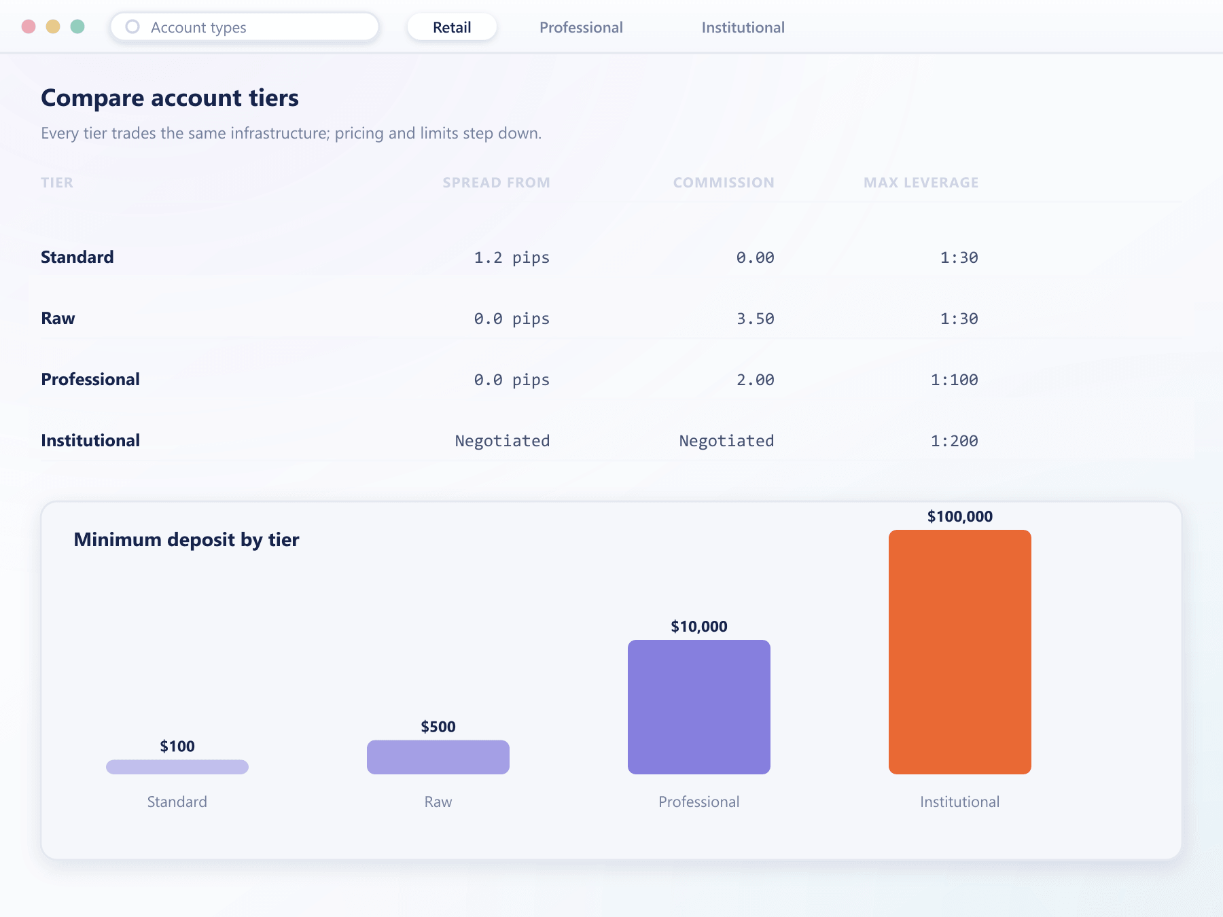Click the 1:100 leverage value
The image size is (1223, 917).
coord(955,380)
